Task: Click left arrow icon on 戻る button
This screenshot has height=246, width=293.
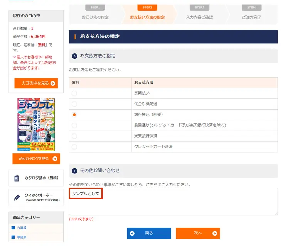Action: (133, 233)
